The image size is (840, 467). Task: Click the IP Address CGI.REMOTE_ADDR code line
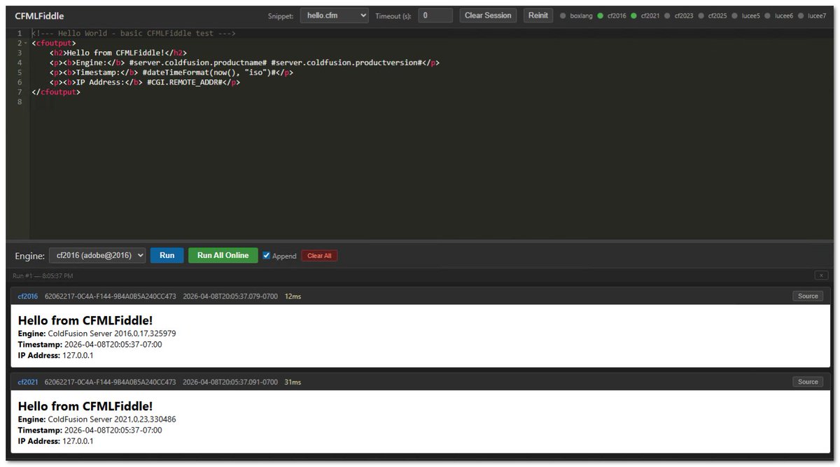coord(145,82)
